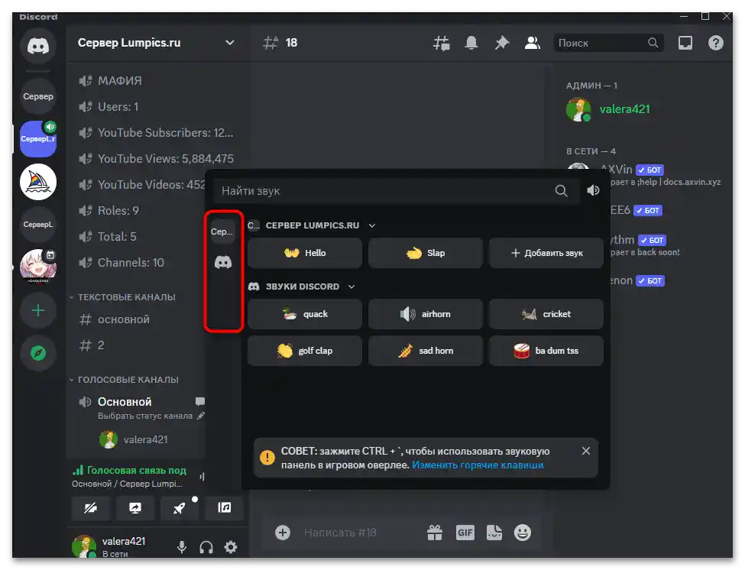The image size is (745, 570).
Task: Open the Inbox icon
Action: coord(685,44)
